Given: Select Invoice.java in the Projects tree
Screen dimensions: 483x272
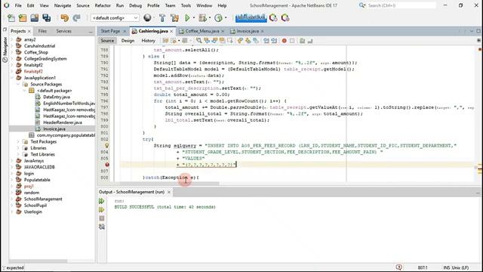Looking at the screenshot, I should (54, 129).
